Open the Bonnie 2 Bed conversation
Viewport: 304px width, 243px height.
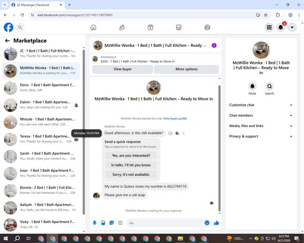tap(41, 191)
